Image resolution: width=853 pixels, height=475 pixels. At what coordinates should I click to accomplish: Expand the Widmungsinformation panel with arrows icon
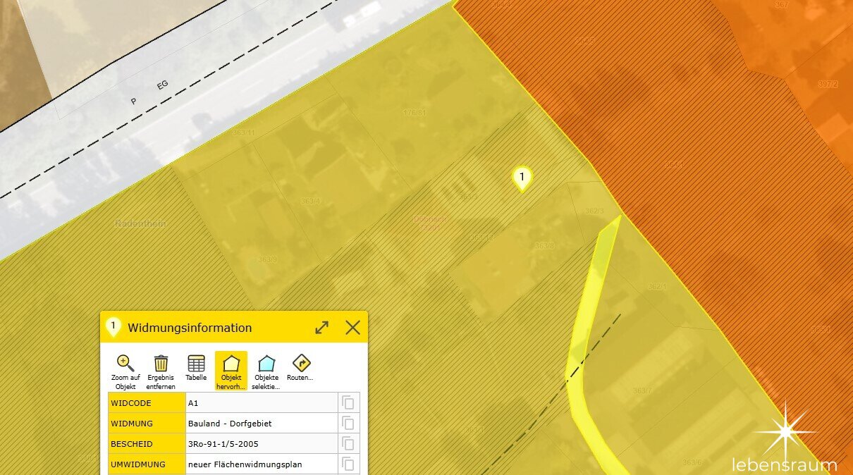click(321, 328)
